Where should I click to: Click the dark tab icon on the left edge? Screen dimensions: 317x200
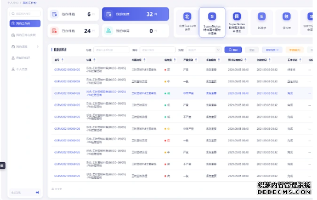[x=3, y=165]
